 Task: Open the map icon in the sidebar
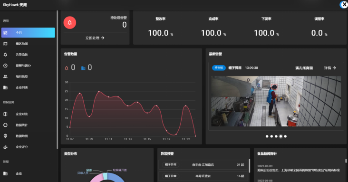[5, 44]
